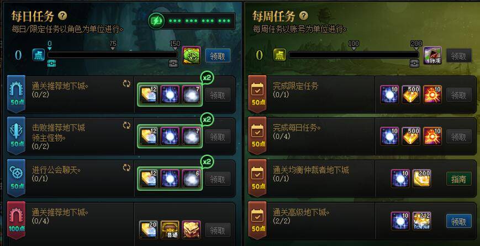Select the green 150-point daily reward icon
This screenshot has width=480, height=246.
point(191,55)
